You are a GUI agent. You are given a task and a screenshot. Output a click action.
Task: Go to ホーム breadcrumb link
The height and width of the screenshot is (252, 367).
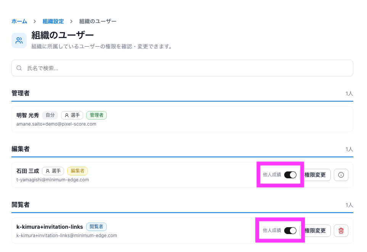[19, 21]
